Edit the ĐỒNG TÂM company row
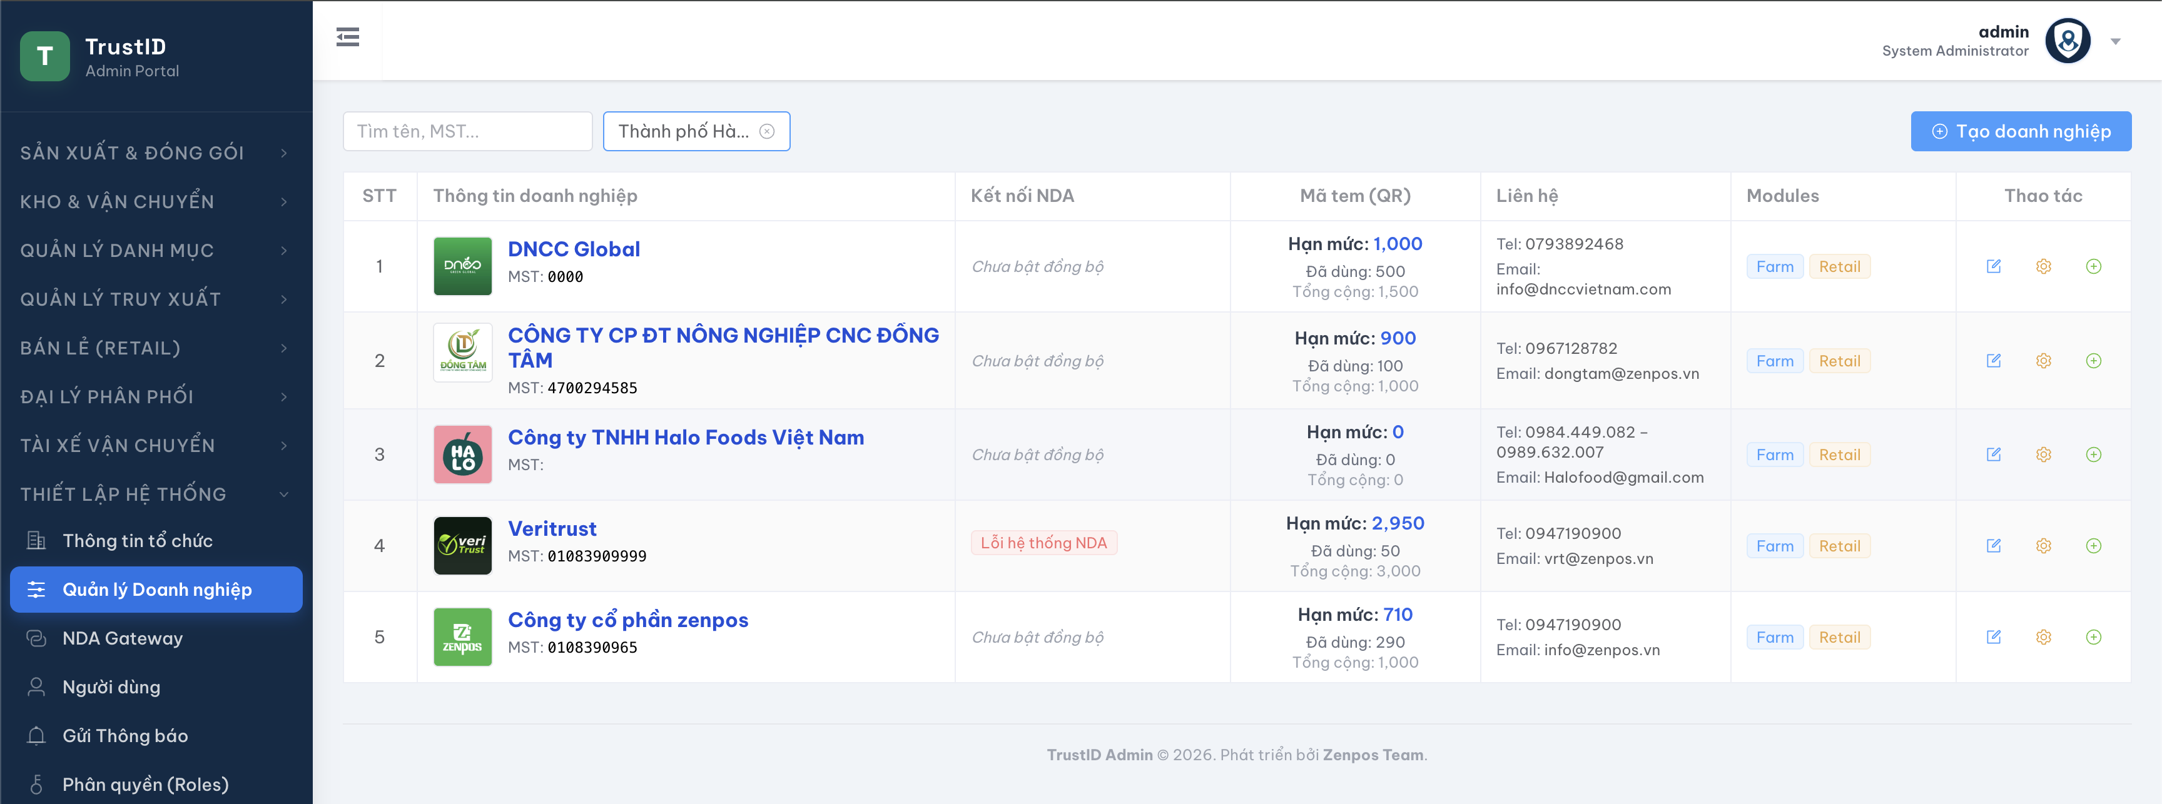 tap(1993, 361)
